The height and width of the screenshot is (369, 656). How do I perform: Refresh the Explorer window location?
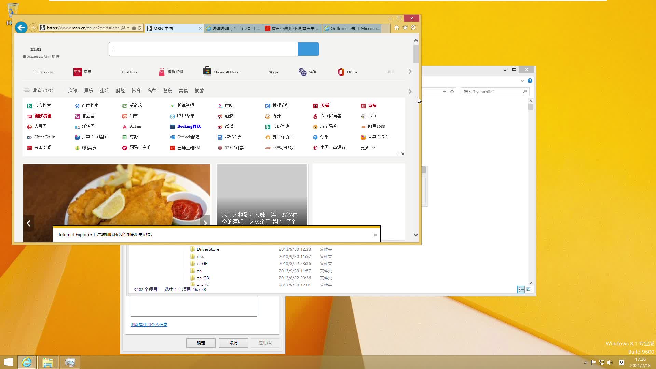tap(452, 92)
